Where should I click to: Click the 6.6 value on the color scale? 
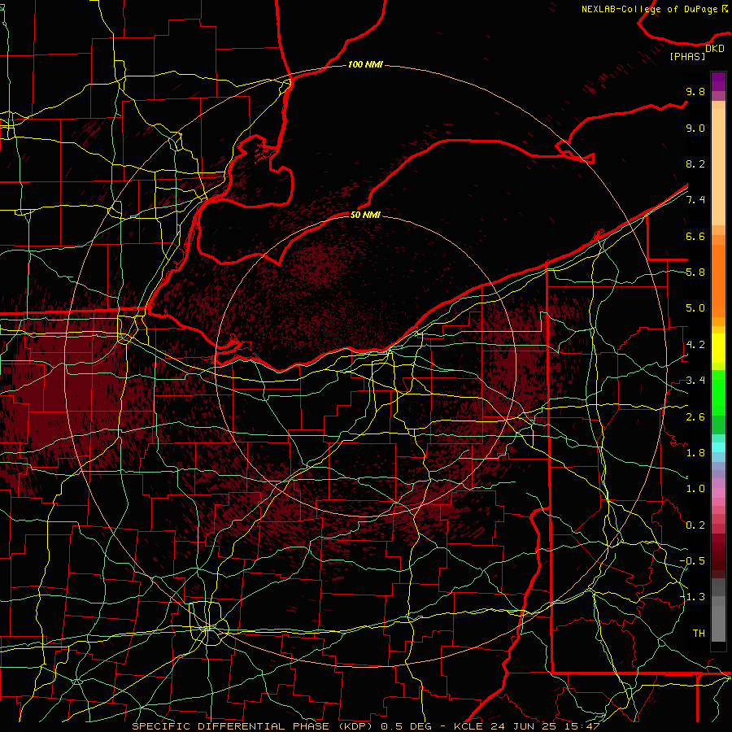(695, 236)
